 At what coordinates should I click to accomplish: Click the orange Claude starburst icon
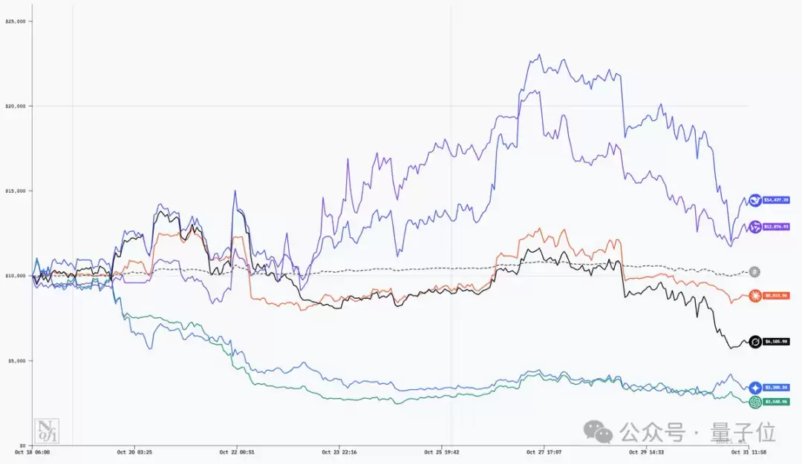755,296
